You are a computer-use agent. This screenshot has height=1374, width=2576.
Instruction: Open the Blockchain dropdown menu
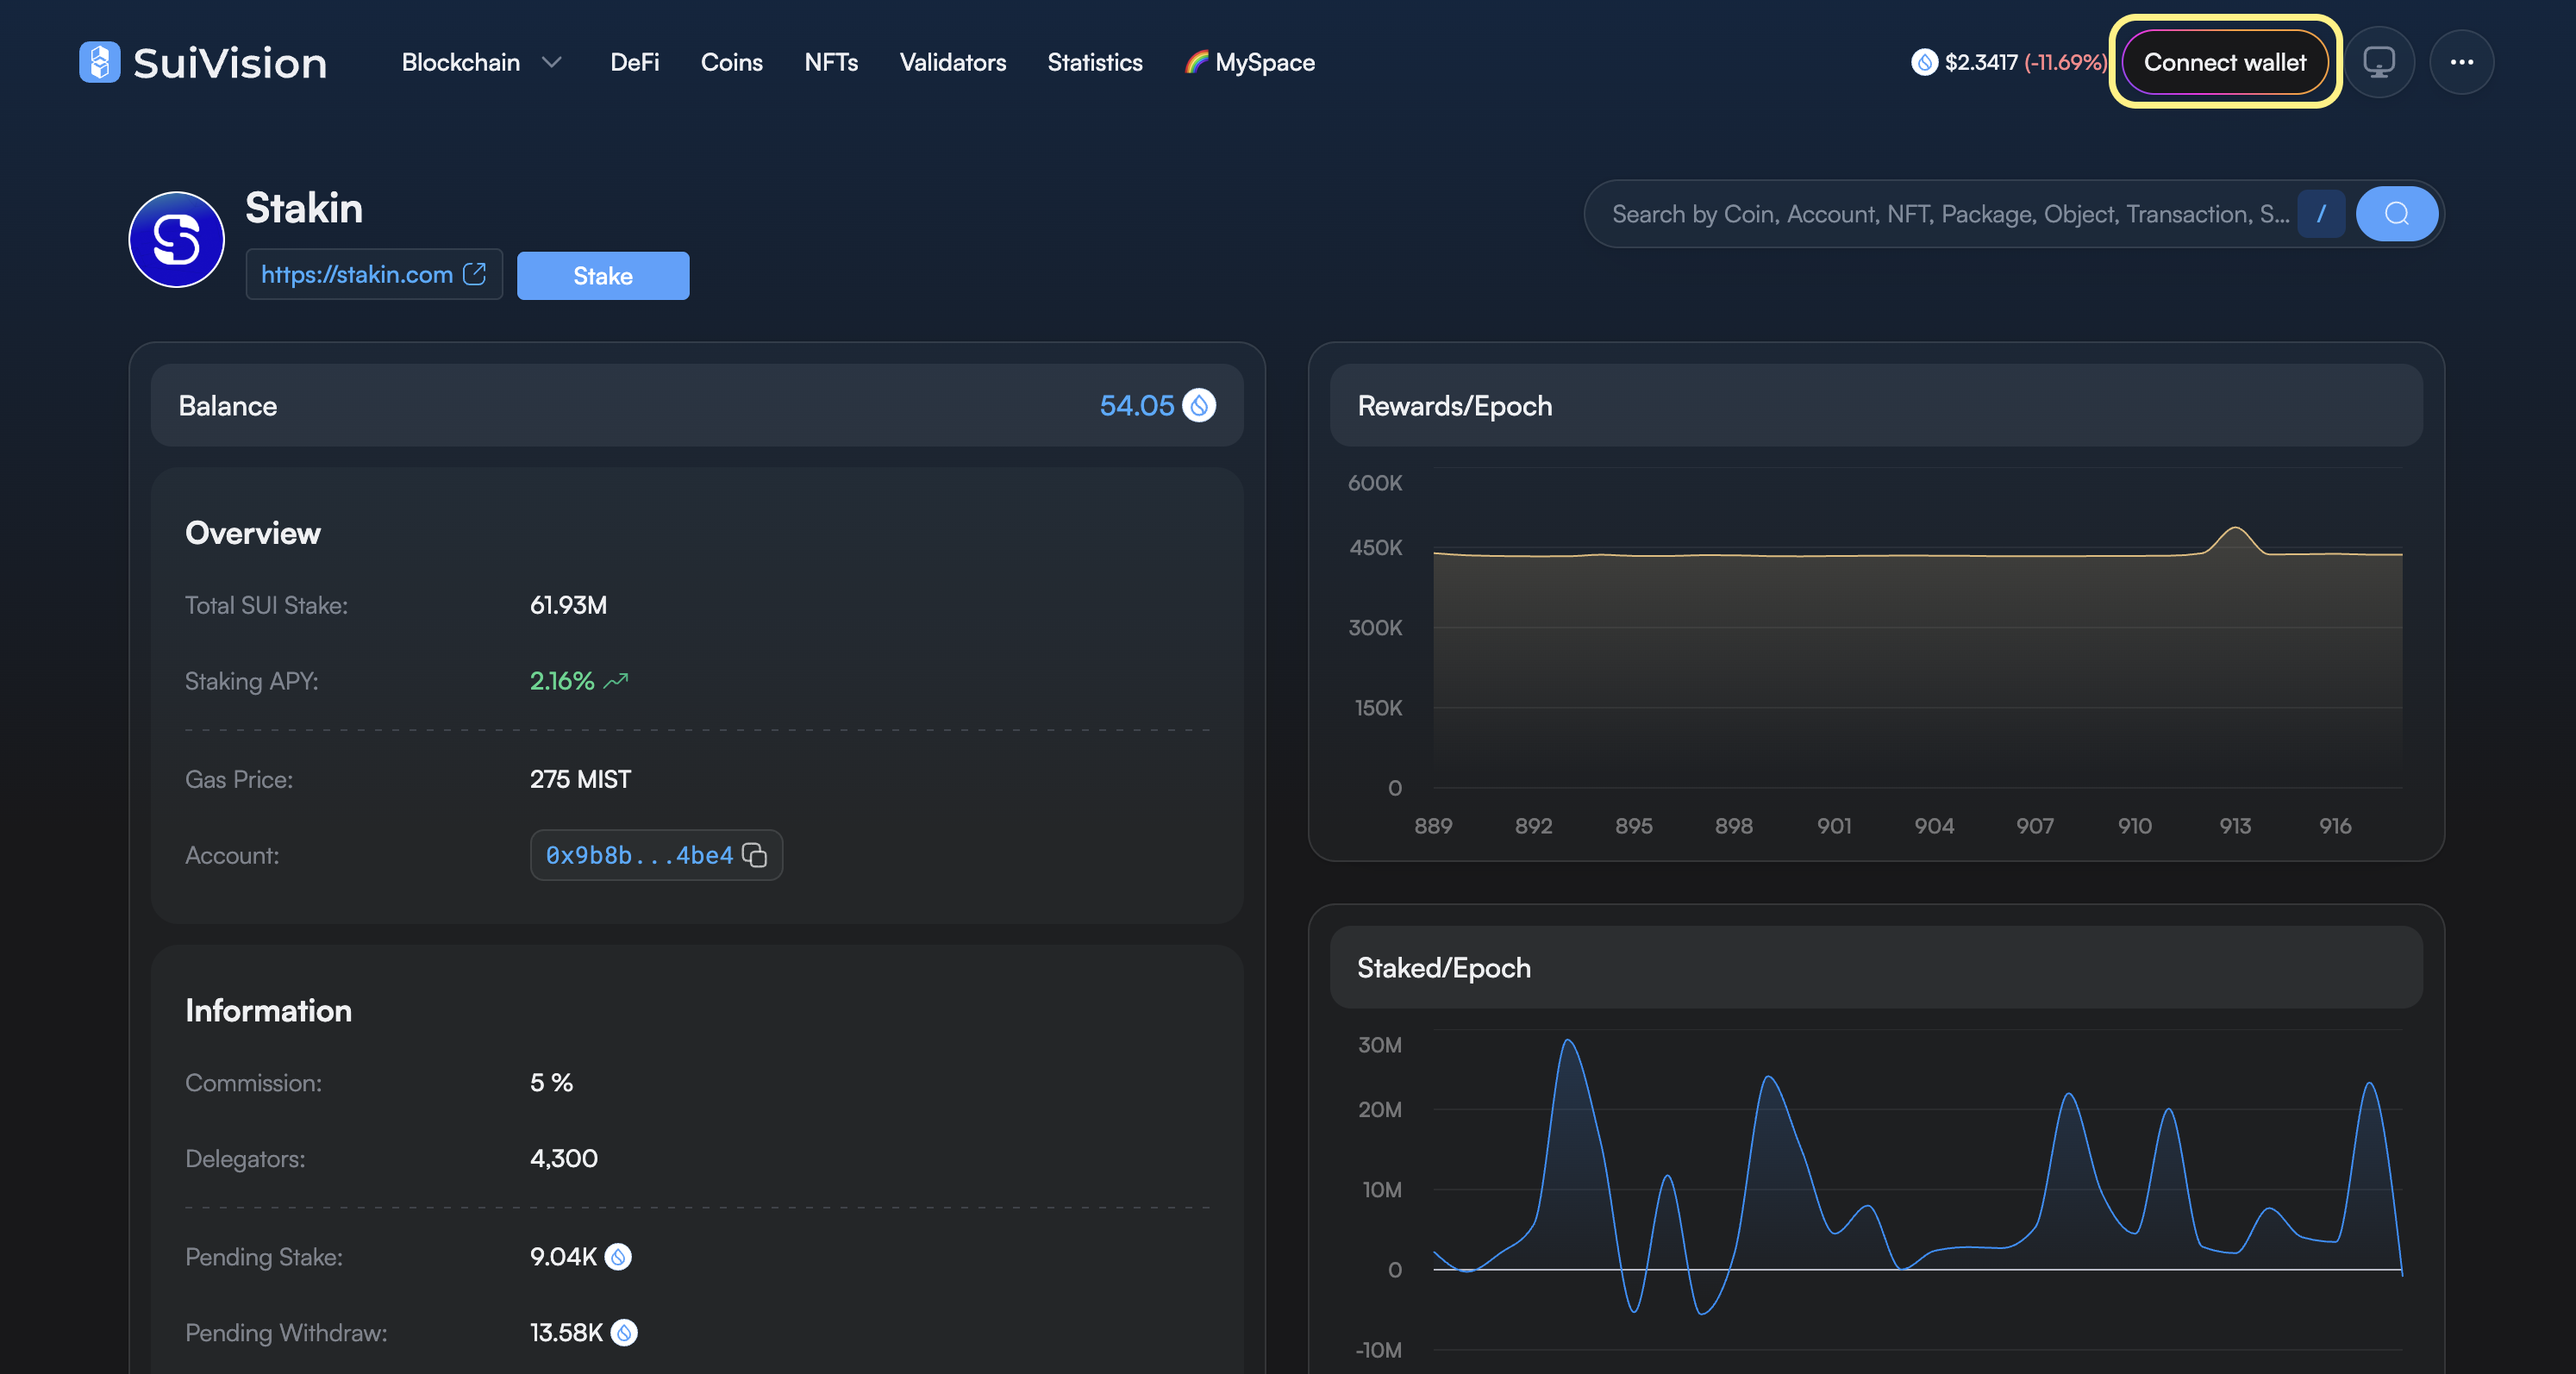480,62
